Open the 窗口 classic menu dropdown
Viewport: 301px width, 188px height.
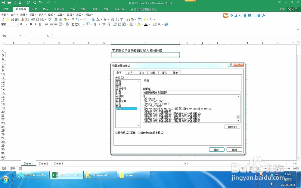tap(80, 14)
